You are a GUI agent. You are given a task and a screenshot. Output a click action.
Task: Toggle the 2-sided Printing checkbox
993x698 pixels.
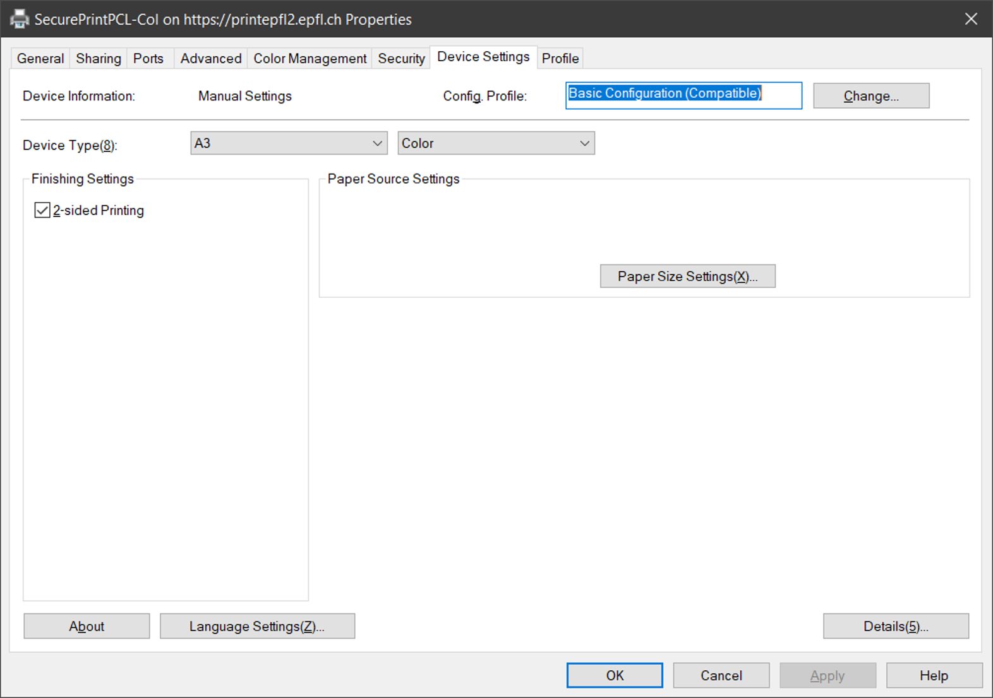click(x=42, y=210)
